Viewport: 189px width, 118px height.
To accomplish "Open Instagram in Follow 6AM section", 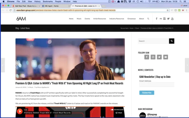I will pyautogui.click(x=153, y=57).
